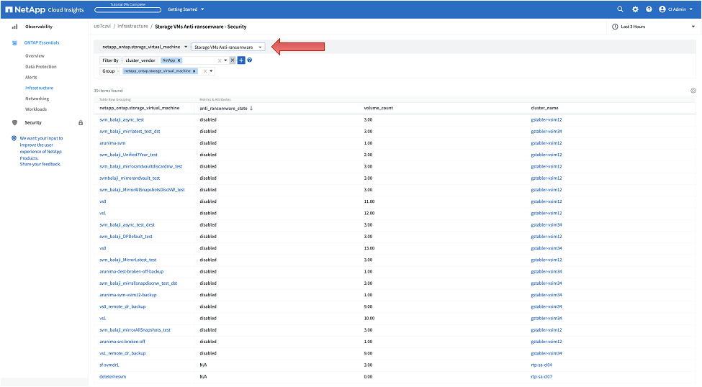The image size is (702, 387).
Task: Open settings gear in top bar
Action: 635,9
